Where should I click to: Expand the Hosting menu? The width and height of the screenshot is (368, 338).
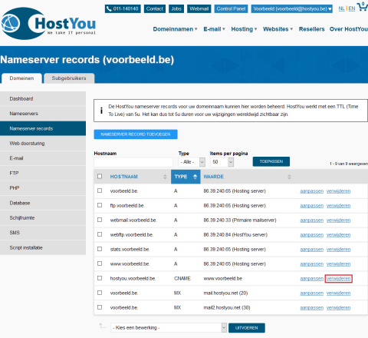(x=244, y=29)
